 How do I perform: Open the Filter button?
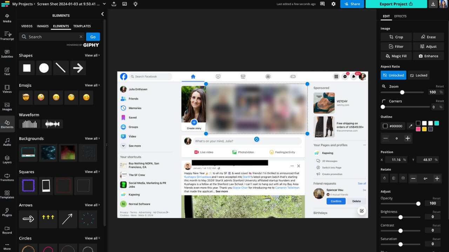(x=396, y=46)
